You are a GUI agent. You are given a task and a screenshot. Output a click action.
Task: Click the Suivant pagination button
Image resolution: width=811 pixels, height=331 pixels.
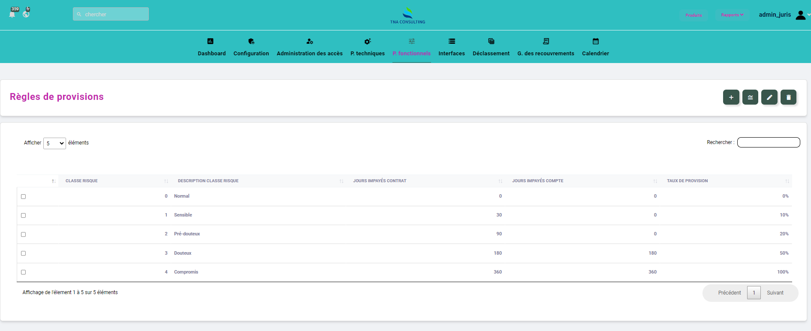[x=775, y=293]
